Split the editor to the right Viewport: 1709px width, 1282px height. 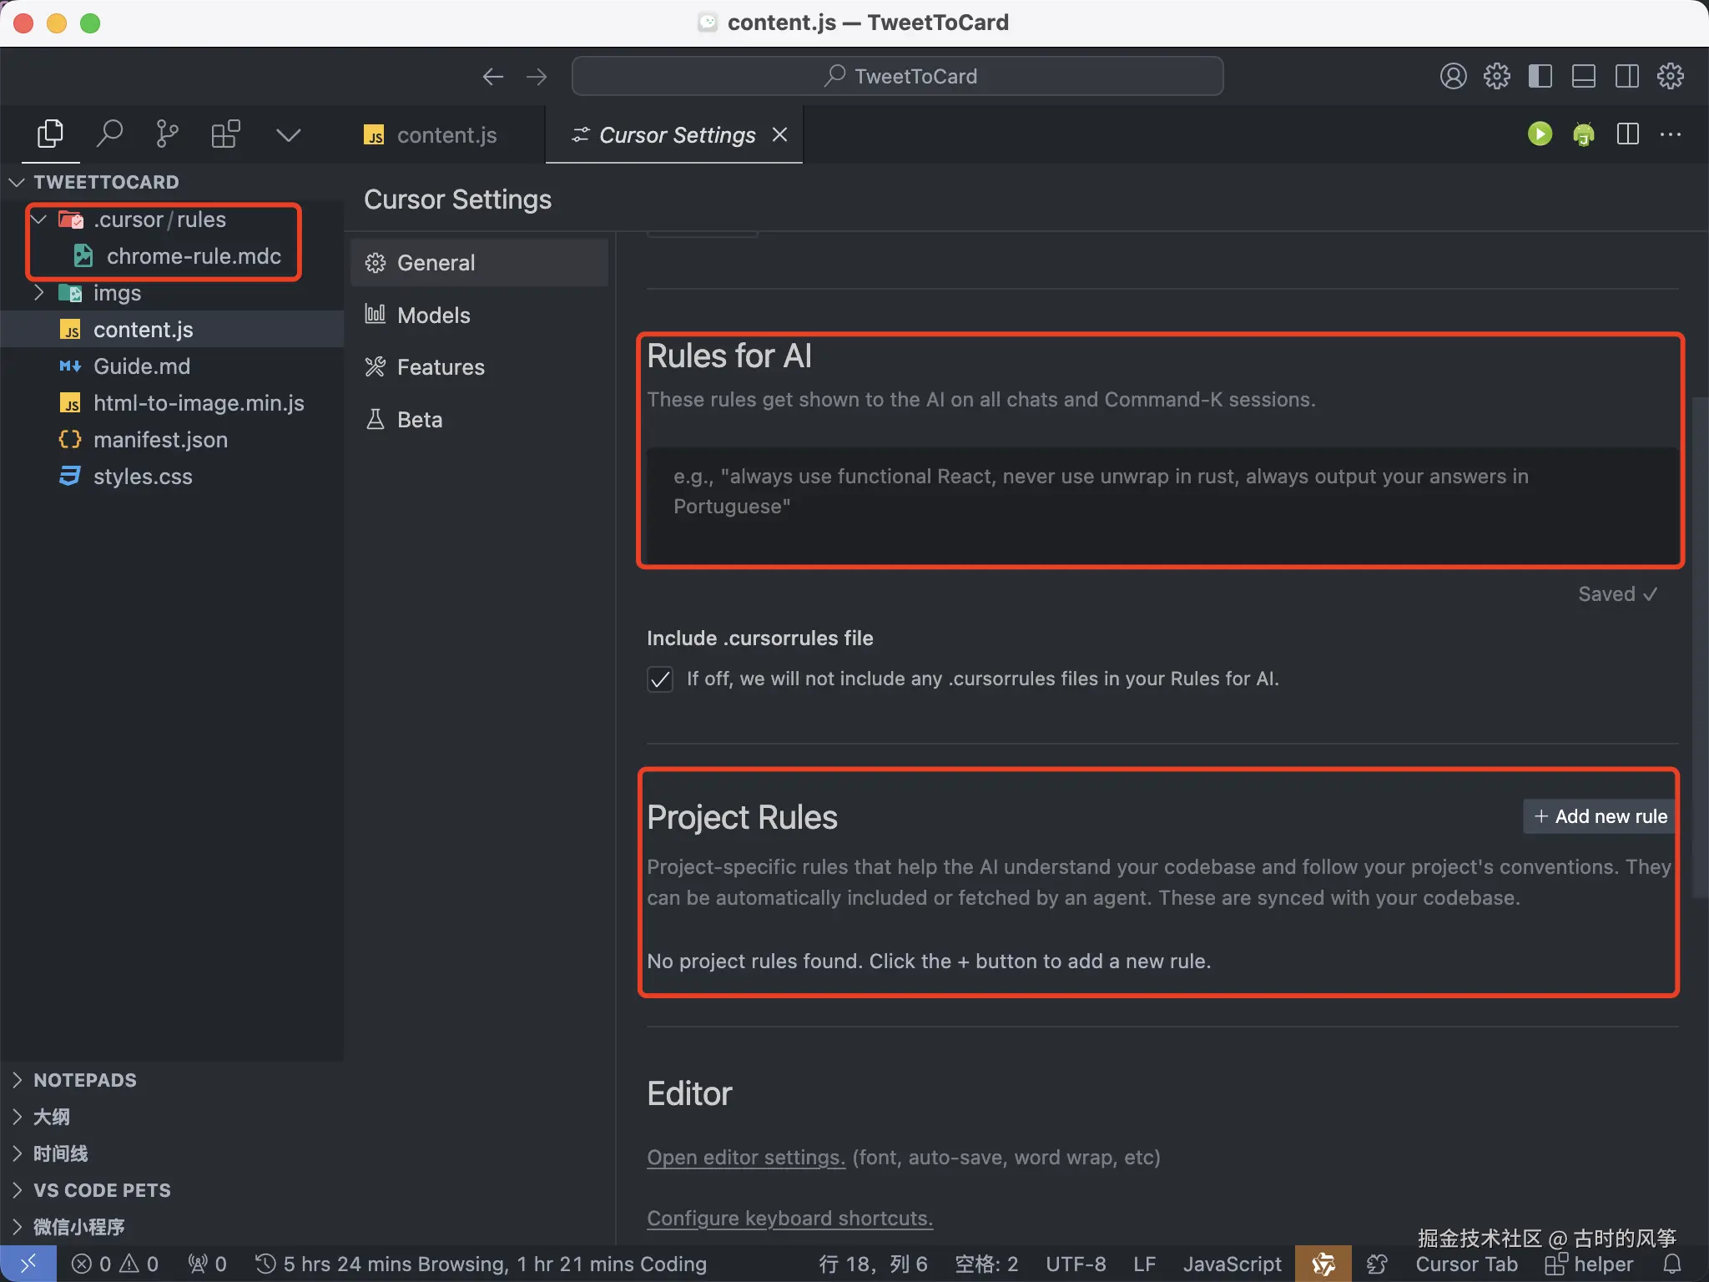click(x=1627, y=134)
